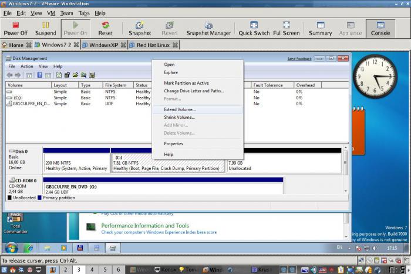
Task: Suspend the virtual machine
Action: point(46,28)
